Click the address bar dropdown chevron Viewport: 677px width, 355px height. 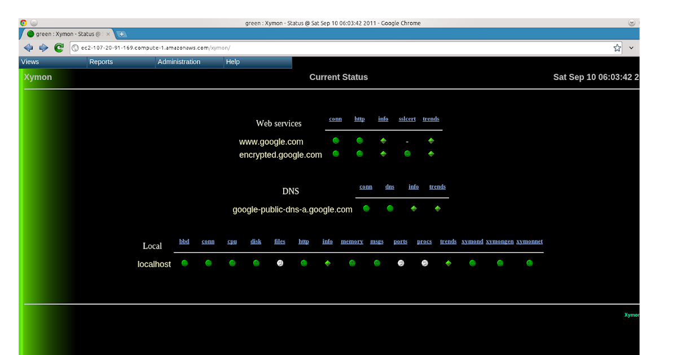(631, 47)
